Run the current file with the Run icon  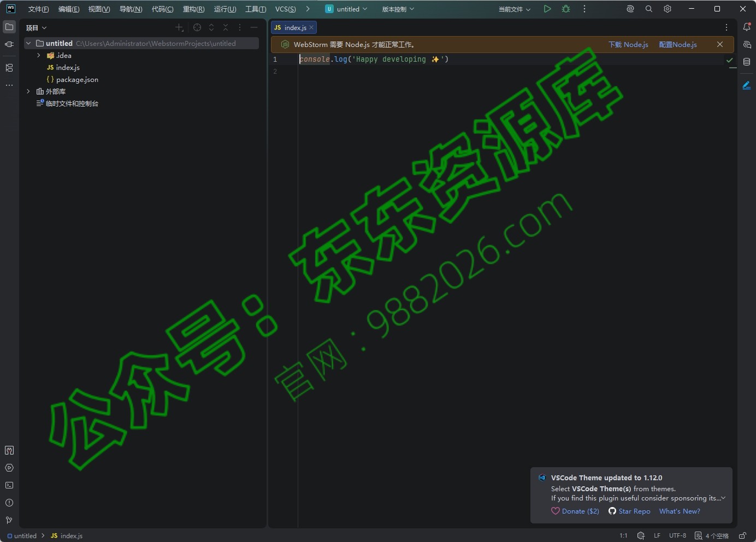548,9
